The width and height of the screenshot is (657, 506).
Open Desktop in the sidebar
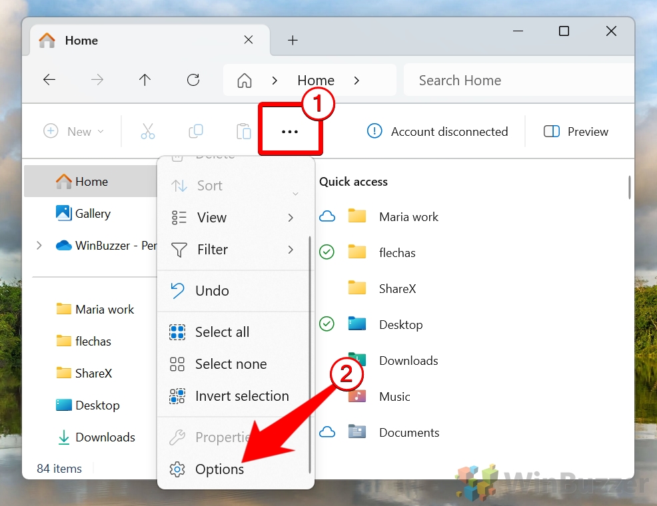click(x=88, y=405)
